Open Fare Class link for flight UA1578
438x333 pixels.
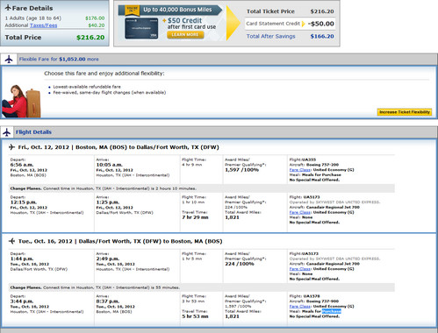tap(300, 306)
